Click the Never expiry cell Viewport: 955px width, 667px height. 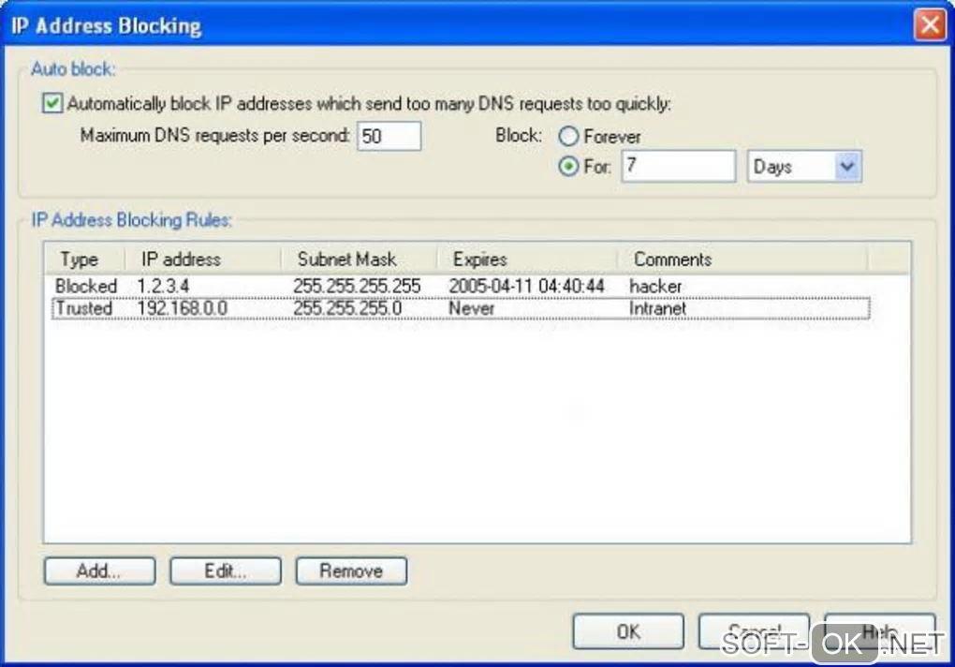471,308
